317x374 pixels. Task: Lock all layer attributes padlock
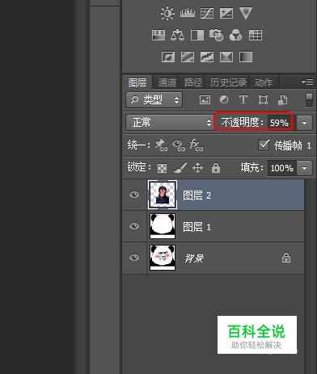pos(216,168)
